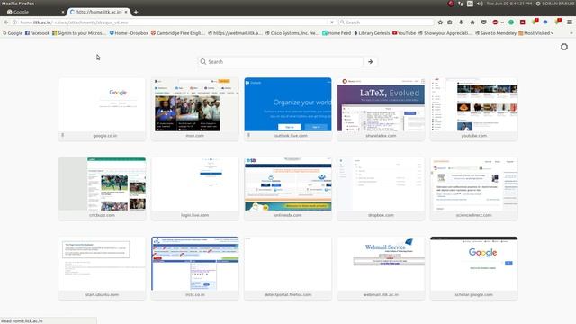Close the Google tab
The image size is (576, 324).
(x=62, y=12)
